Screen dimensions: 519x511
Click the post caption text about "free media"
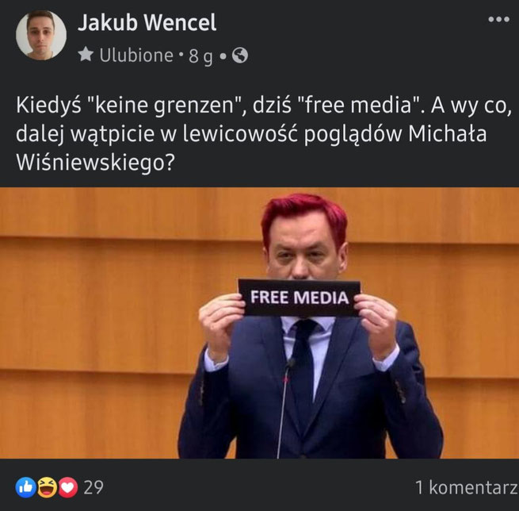tap(264, 134)
